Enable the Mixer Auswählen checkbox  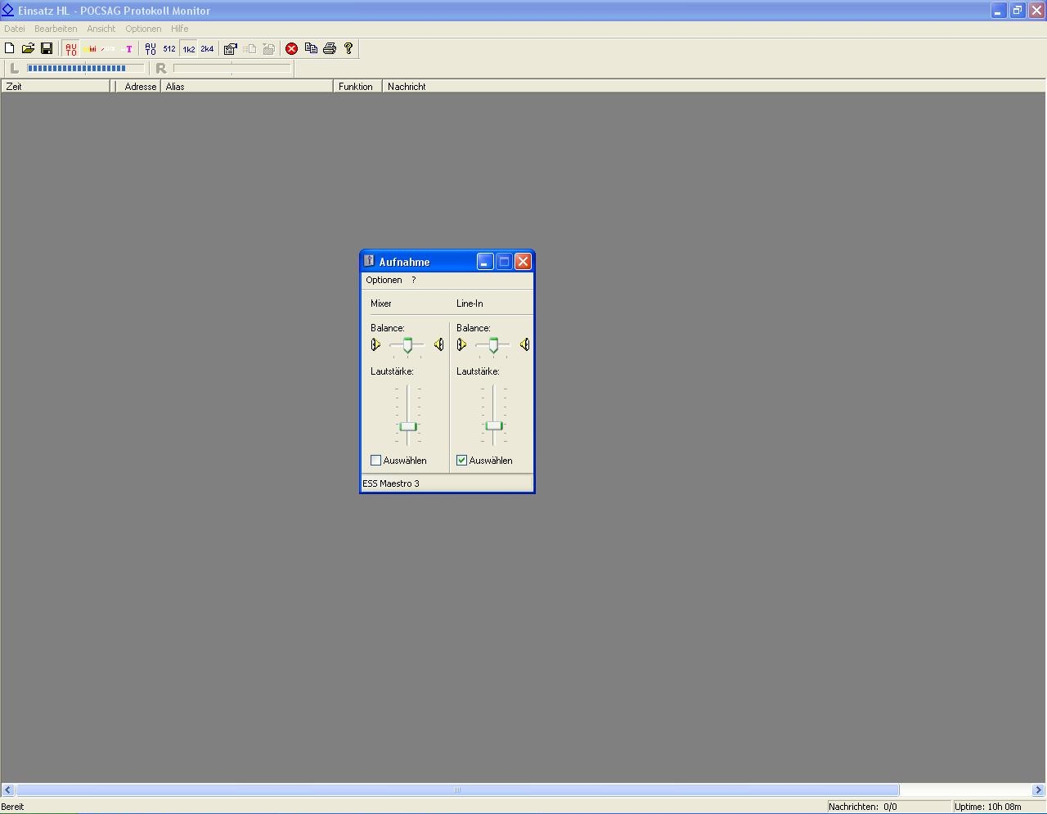[376, 461]
